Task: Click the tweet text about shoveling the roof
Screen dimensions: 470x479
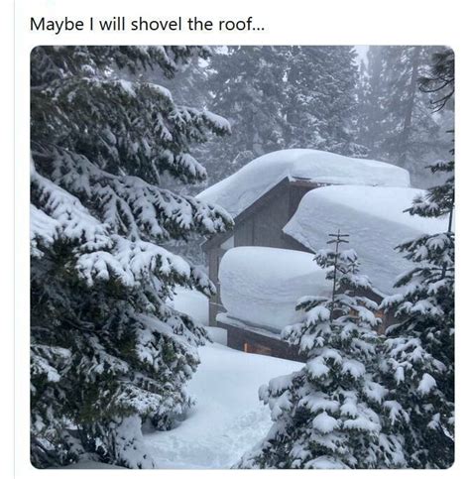Action: point(147,25)
